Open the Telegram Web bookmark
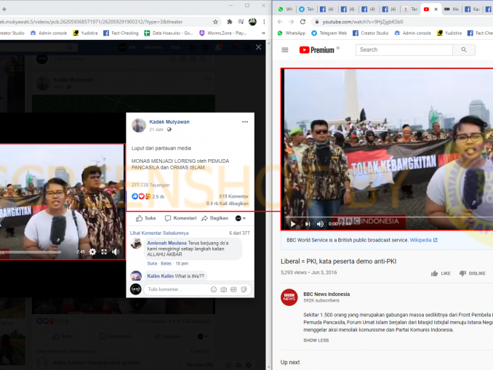 (329, 33)
